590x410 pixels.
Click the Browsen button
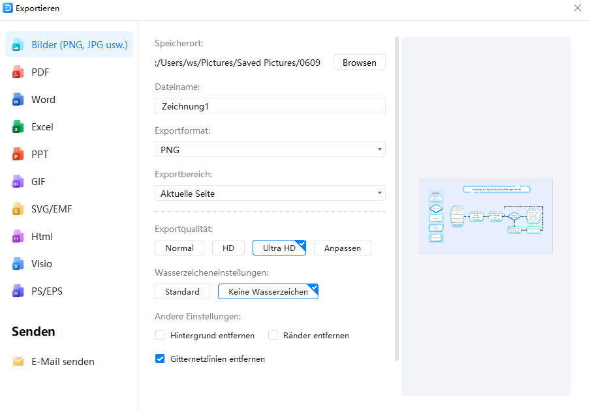(x=359, y=63)
